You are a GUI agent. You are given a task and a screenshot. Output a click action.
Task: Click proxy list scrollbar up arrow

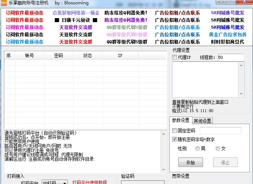click(241, 65)
